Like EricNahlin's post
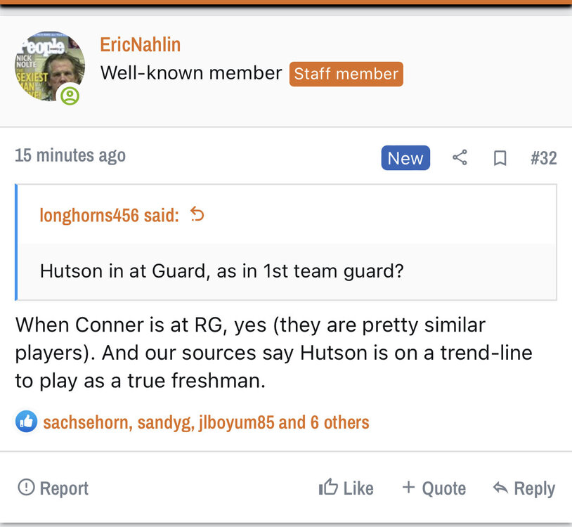Image resolution: width=572 pixels, height=527 pixels. click(346, 488)
